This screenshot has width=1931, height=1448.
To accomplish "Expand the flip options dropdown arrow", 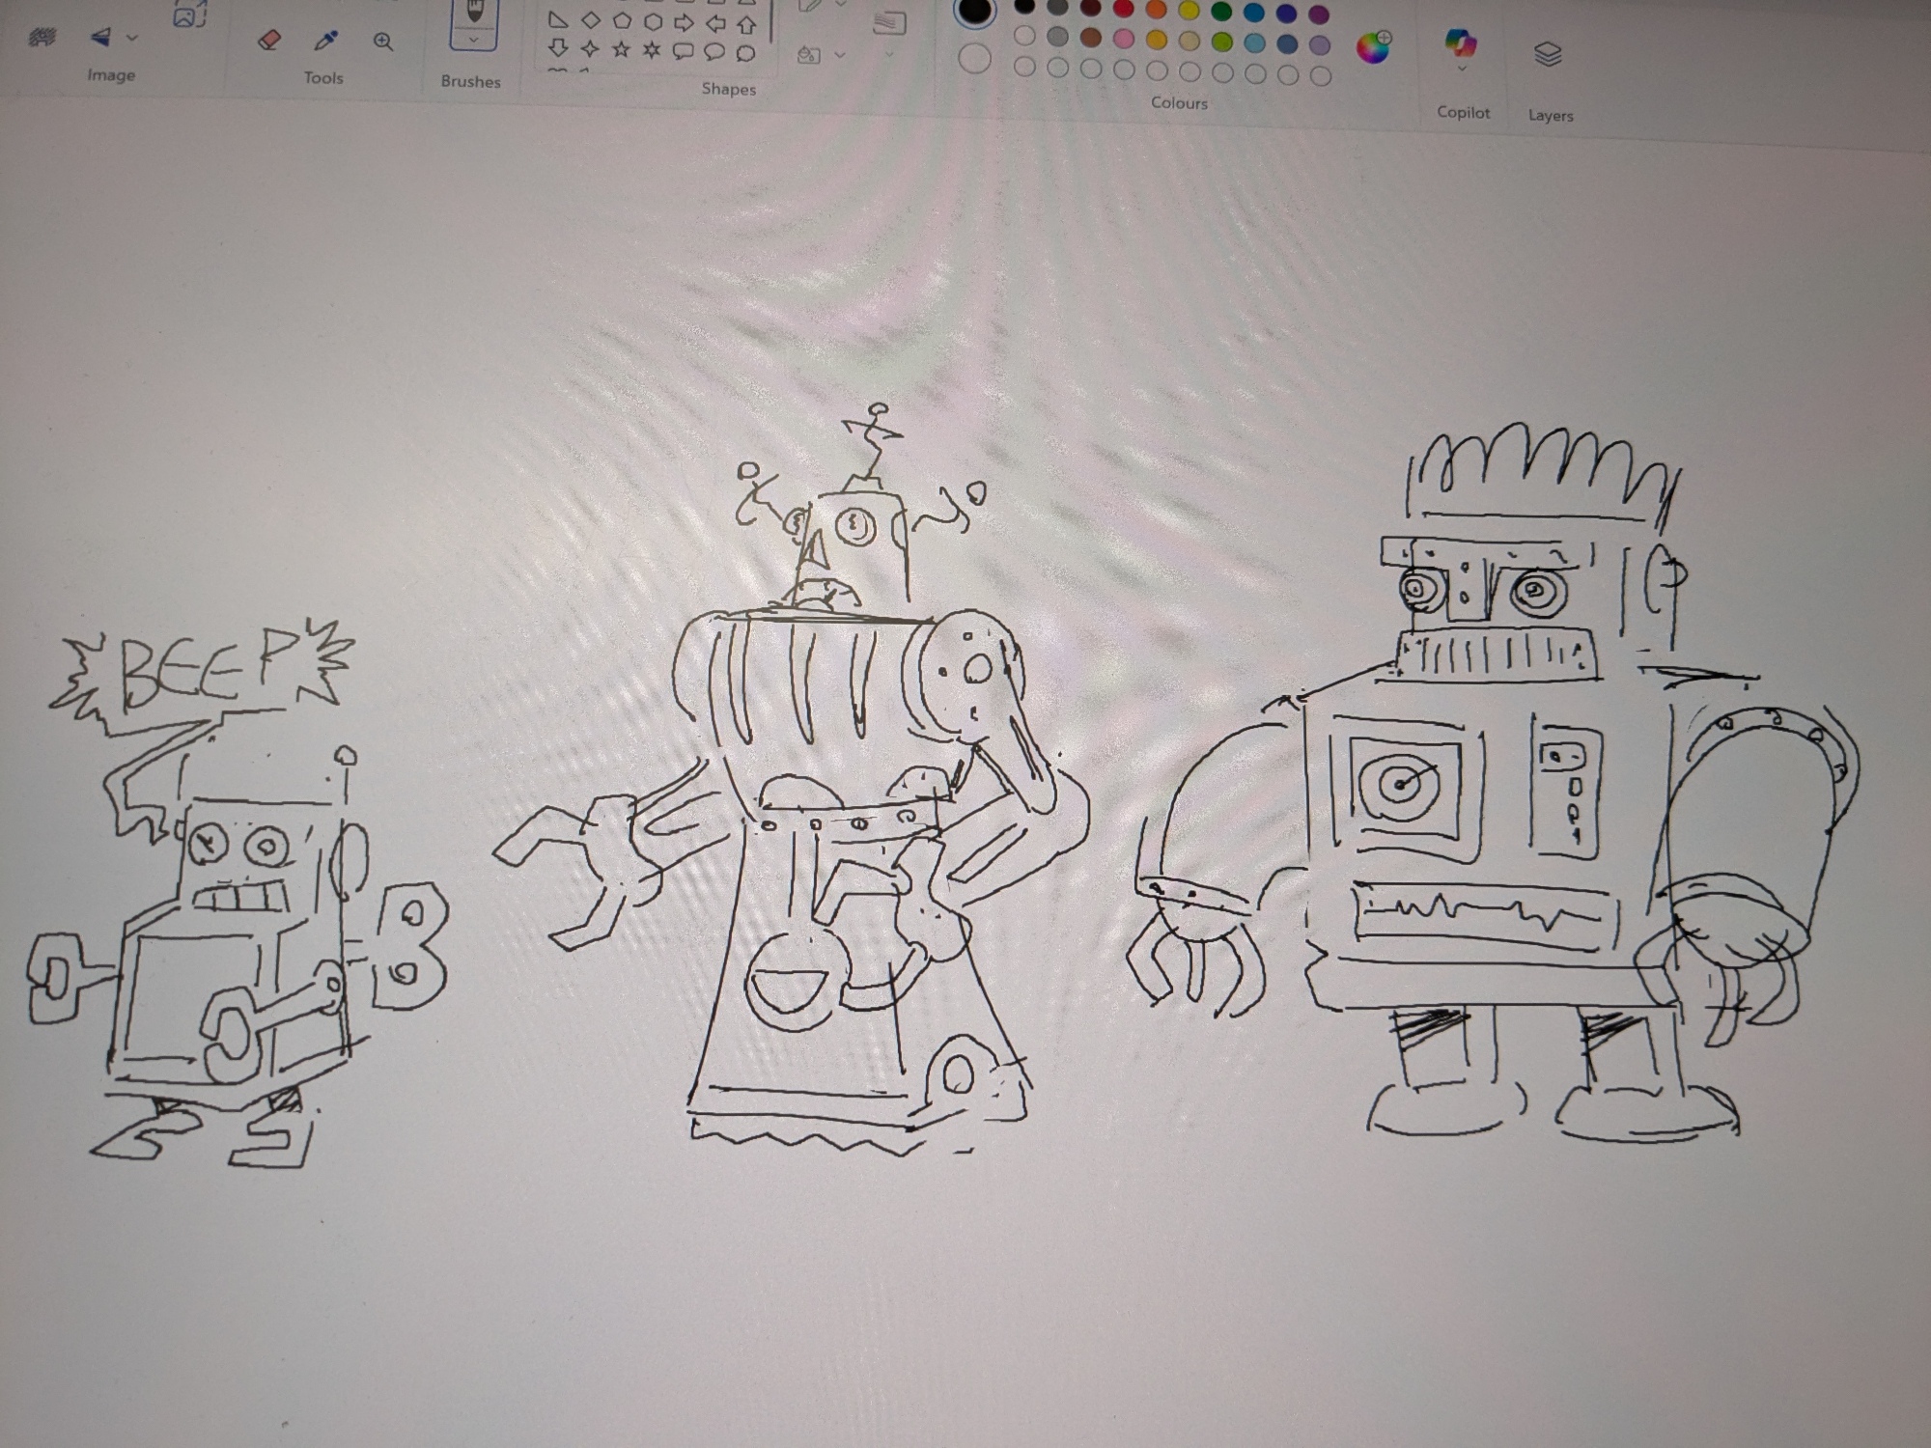I will (x=132, y=38).
